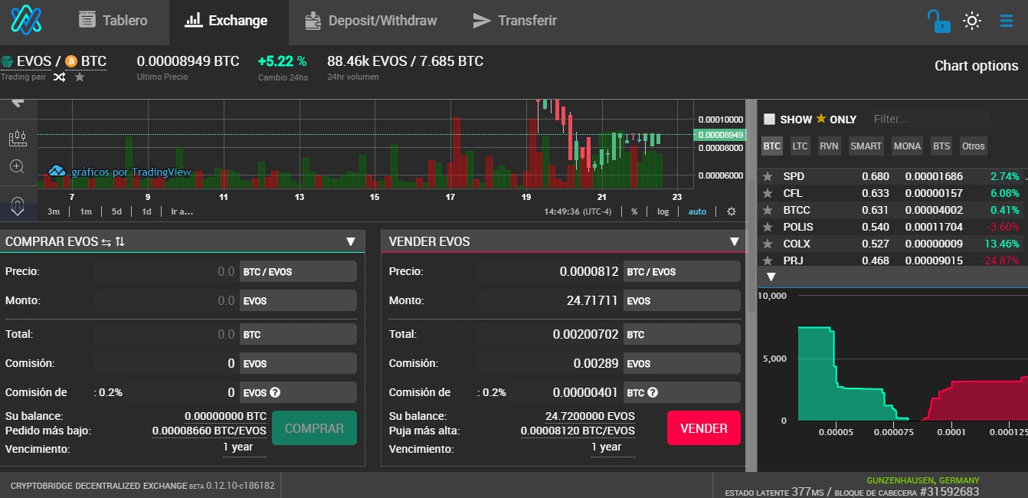
Task: Click the swap arrows icon beside COMPRAR EVOS
Action: point(106,241)
